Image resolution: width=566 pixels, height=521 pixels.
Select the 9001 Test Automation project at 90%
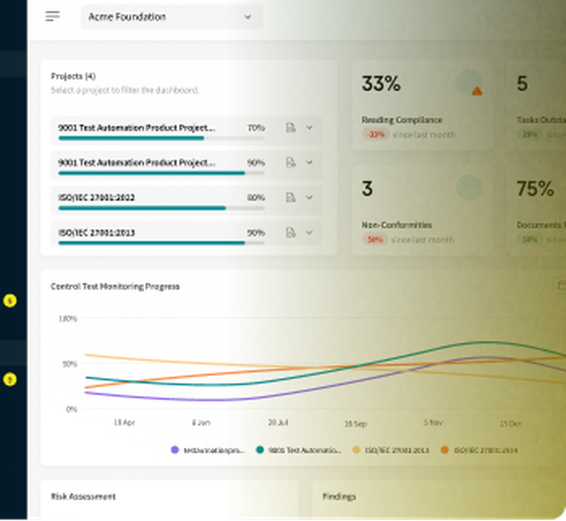tap(137, 163)
